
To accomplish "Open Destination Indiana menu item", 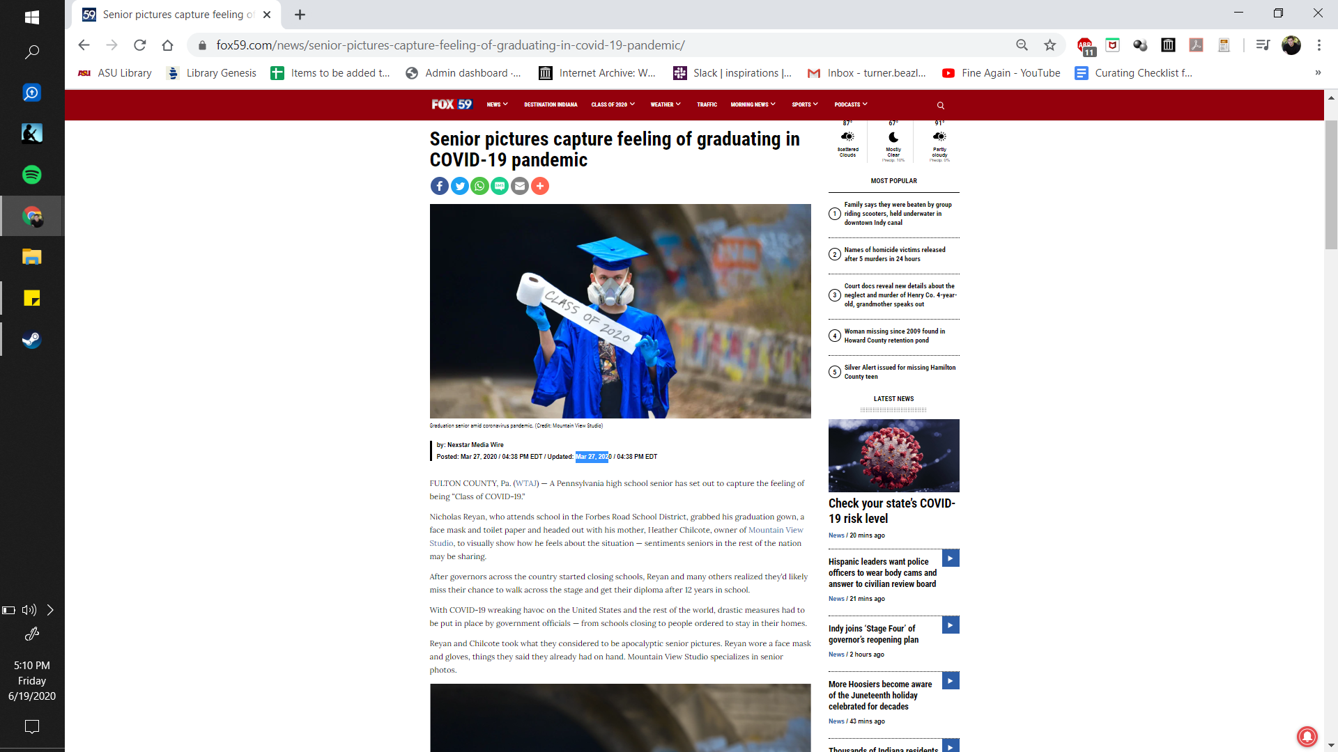I will click(x=551, y=104).
